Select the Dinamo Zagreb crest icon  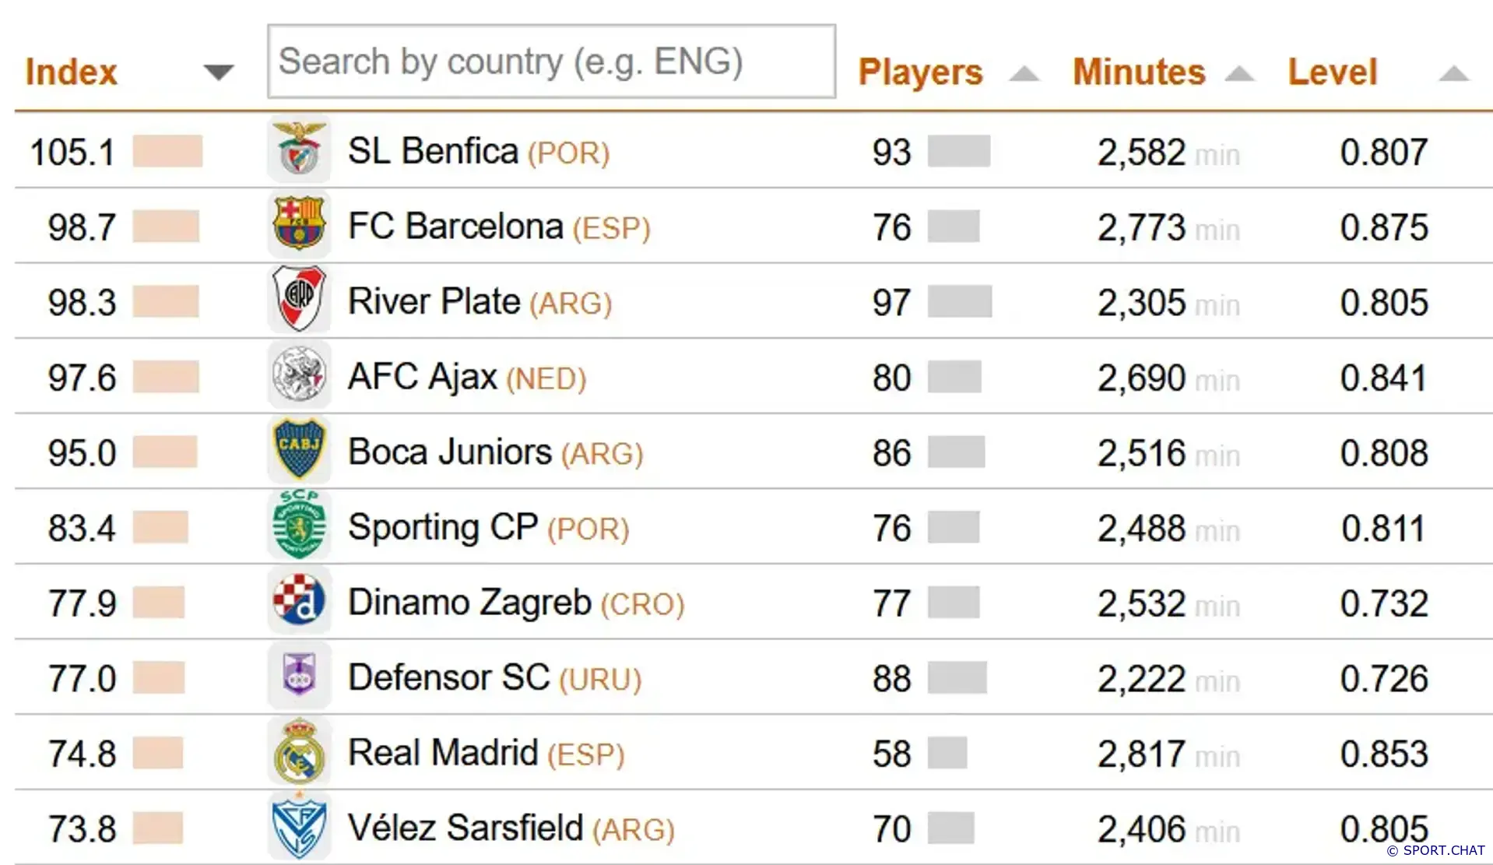point(299,601)
